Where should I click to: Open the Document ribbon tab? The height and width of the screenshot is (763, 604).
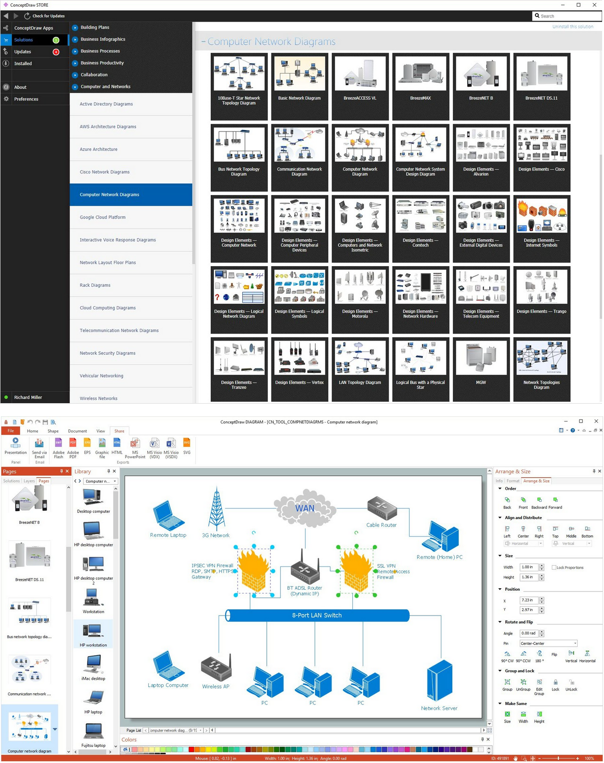tap(78, 431)
